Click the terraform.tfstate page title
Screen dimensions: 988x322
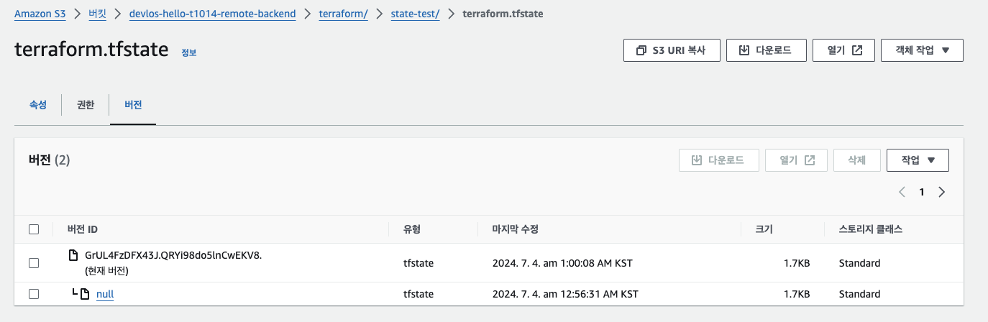(x=91, y=50)
